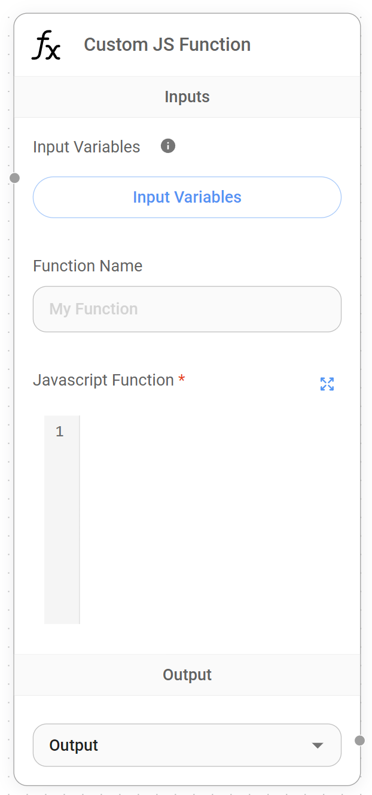Switch to the Inputs section header

pos(187,96)
